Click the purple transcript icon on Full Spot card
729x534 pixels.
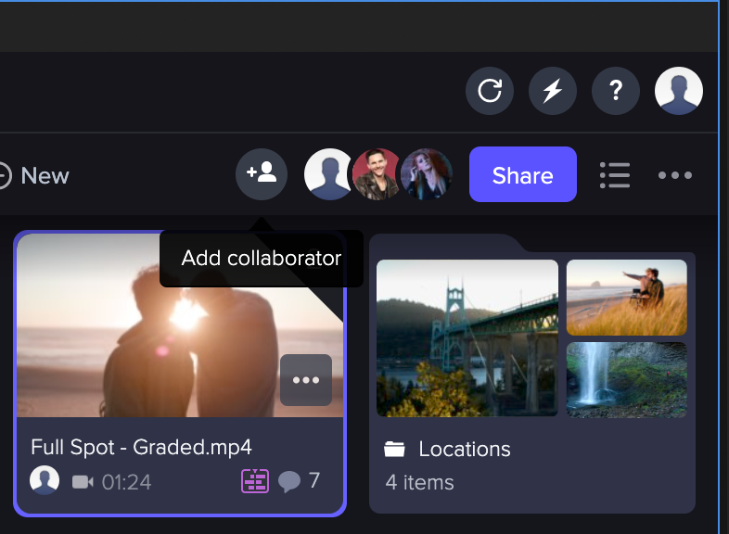tap(255, 481)
